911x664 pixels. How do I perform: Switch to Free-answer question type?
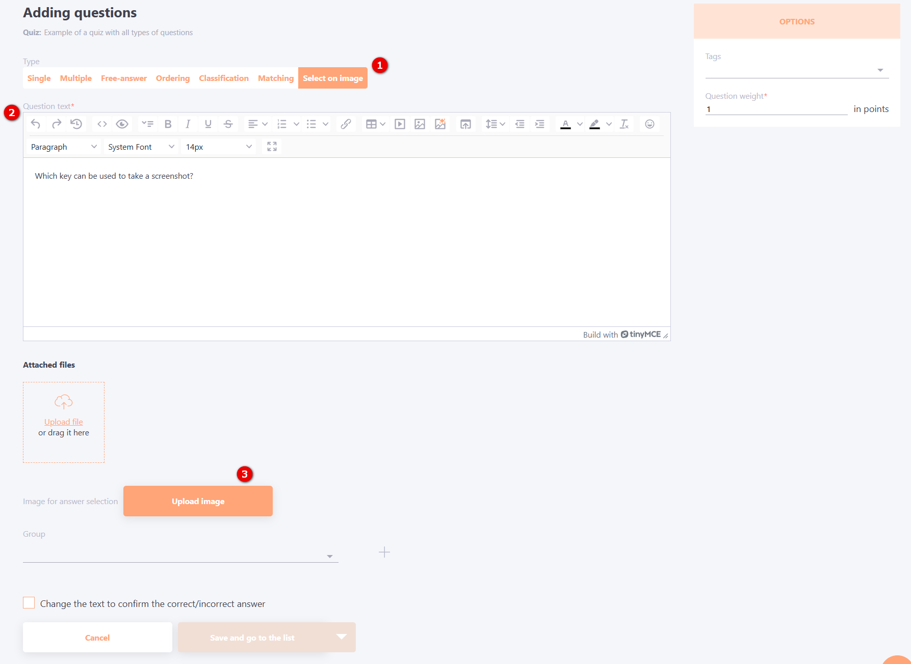click(x=123, y=78)
